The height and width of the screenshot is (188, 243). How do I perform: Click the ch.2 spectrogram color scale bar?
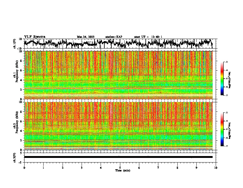(x=222, y=129)
